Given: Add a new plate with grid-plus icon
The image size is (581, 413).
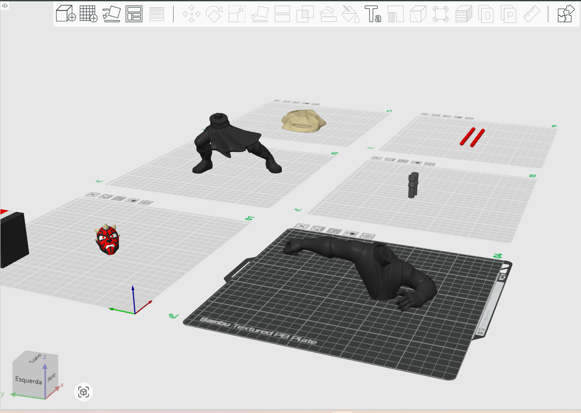Looking at the screenshot, I should 89,14.
